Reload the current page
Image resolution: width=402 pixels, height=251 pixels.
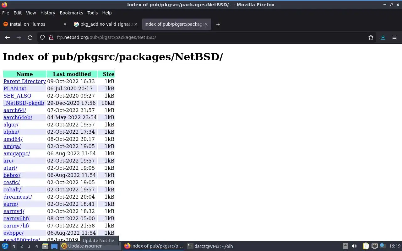(30, 37)
